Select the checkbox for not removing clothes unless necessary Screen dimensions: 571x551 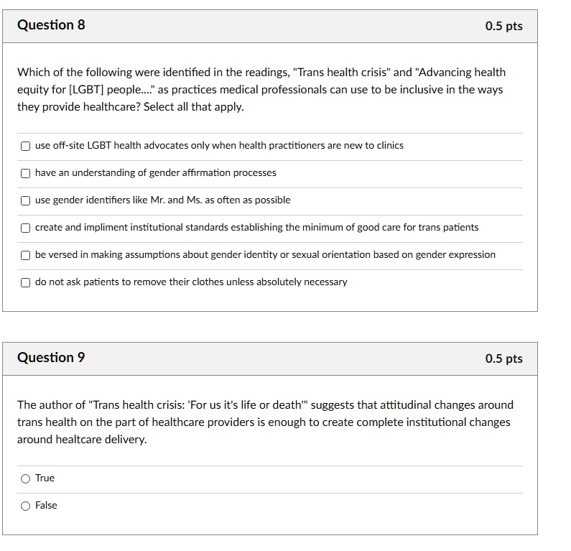(x=25, y=282)
